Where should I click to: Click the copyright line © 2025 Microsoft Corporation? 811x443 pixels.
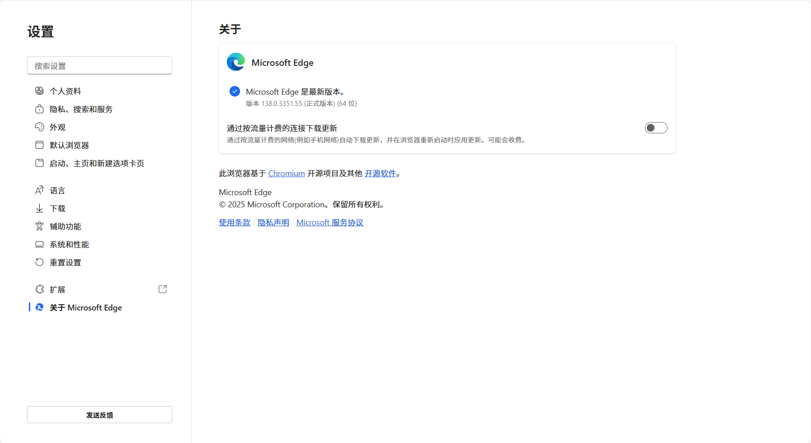pos(303,205)
